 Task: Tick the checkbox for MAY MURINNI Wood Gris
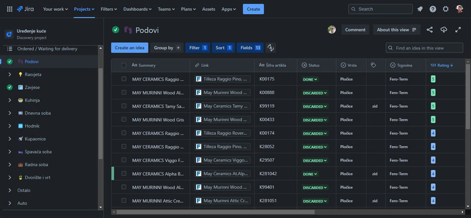point(124,120)
